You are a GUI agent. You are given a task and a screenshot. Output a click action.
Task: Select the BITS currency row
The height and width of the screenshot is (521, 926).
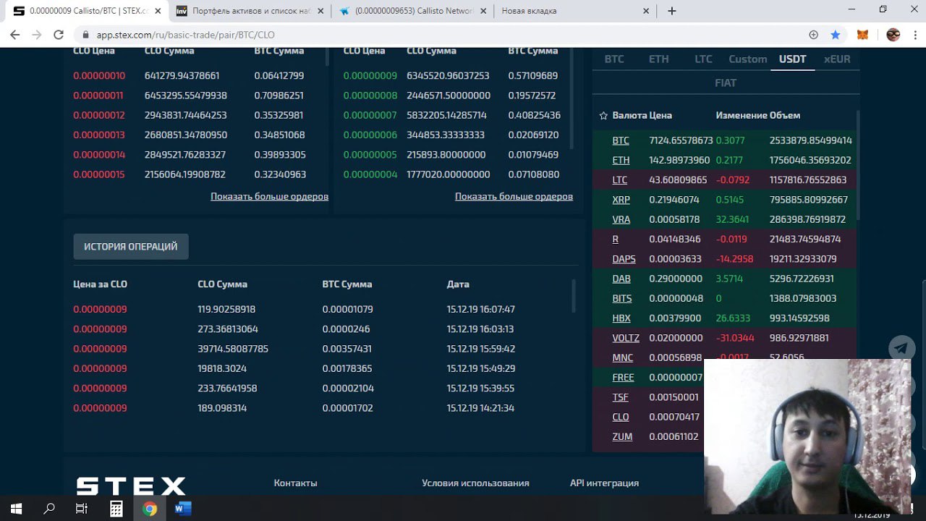pos(724,298)
